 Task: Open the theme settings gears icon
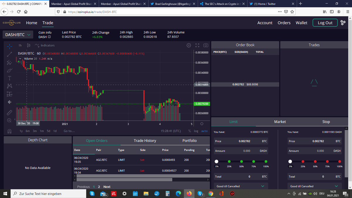tap(343, 23)
